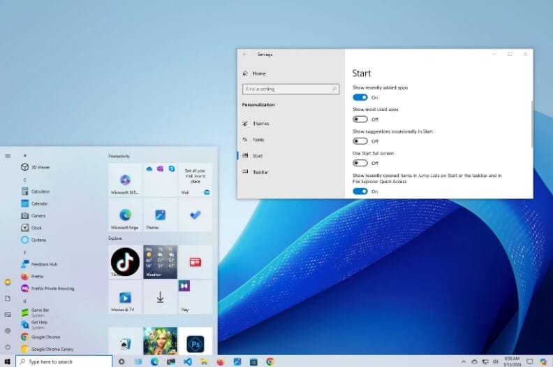The height and width of the screenshot is (367, 553).
Task: Select Taskbar in the Personalization sidebar
Action: tap(260, 172)
